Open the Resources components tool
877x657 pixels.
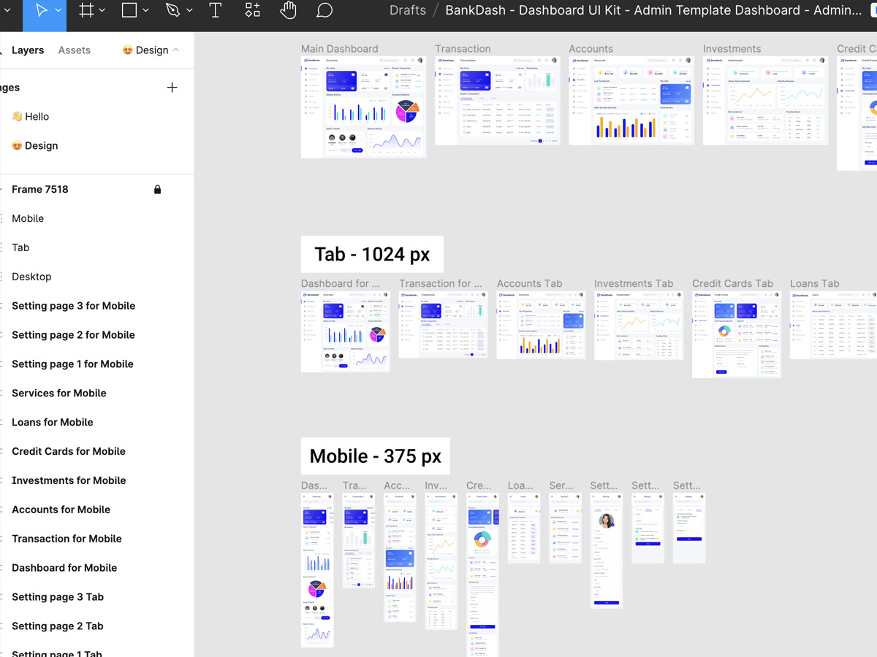[252, 10]
